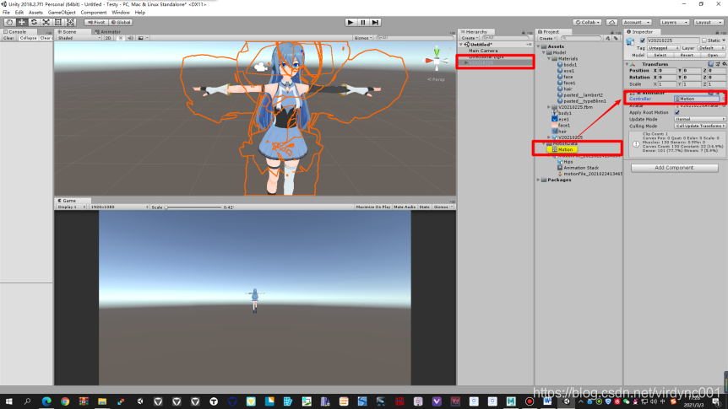
Task: Click the Model Open button
Action: click(713, 55)
